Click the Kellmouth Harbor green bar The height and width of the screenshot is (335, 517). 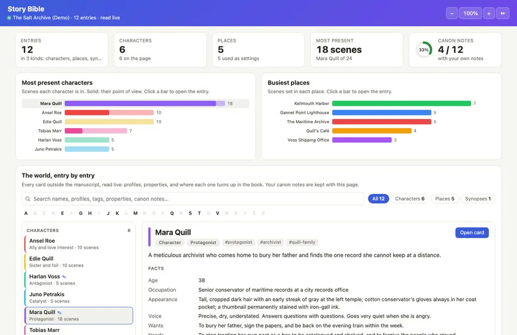[402, 103]
